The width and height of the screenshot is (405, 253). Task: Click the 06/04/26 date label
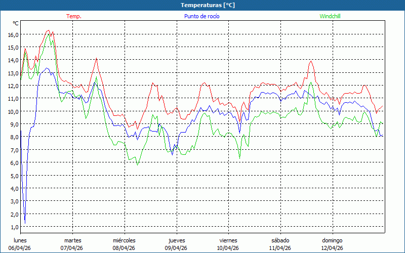point(20,248)
